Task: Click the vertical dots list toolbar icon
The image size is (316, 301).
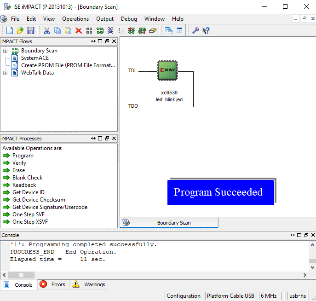Action: tap(120, 31)
